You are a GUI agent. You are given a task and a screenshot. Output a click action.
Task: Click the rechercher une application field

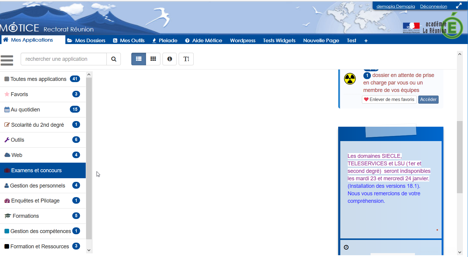tap(64, 59)
